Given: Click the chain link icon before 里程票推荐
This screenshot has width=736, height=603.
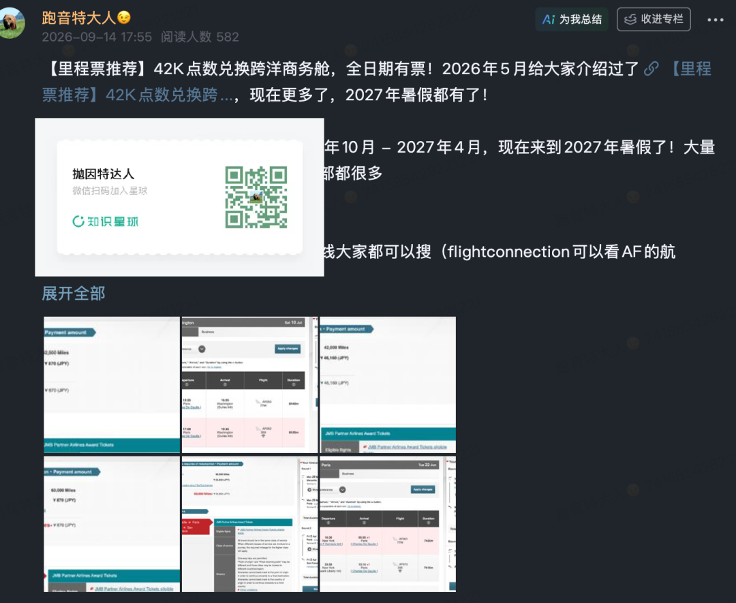Looking at the screenshot, I should click(x=651, y=69).
